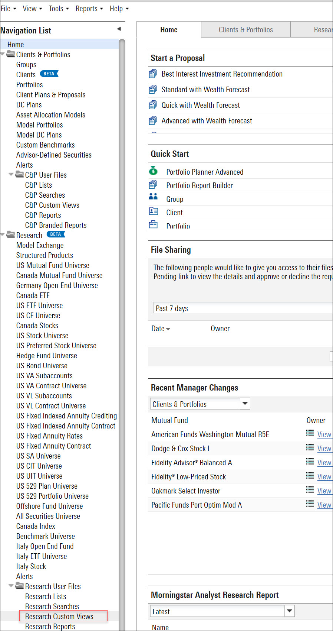Screen dimensions: 333x631
Task: Open View link for Fidelity Advisor Balanced A
Action: pos(324,462)
